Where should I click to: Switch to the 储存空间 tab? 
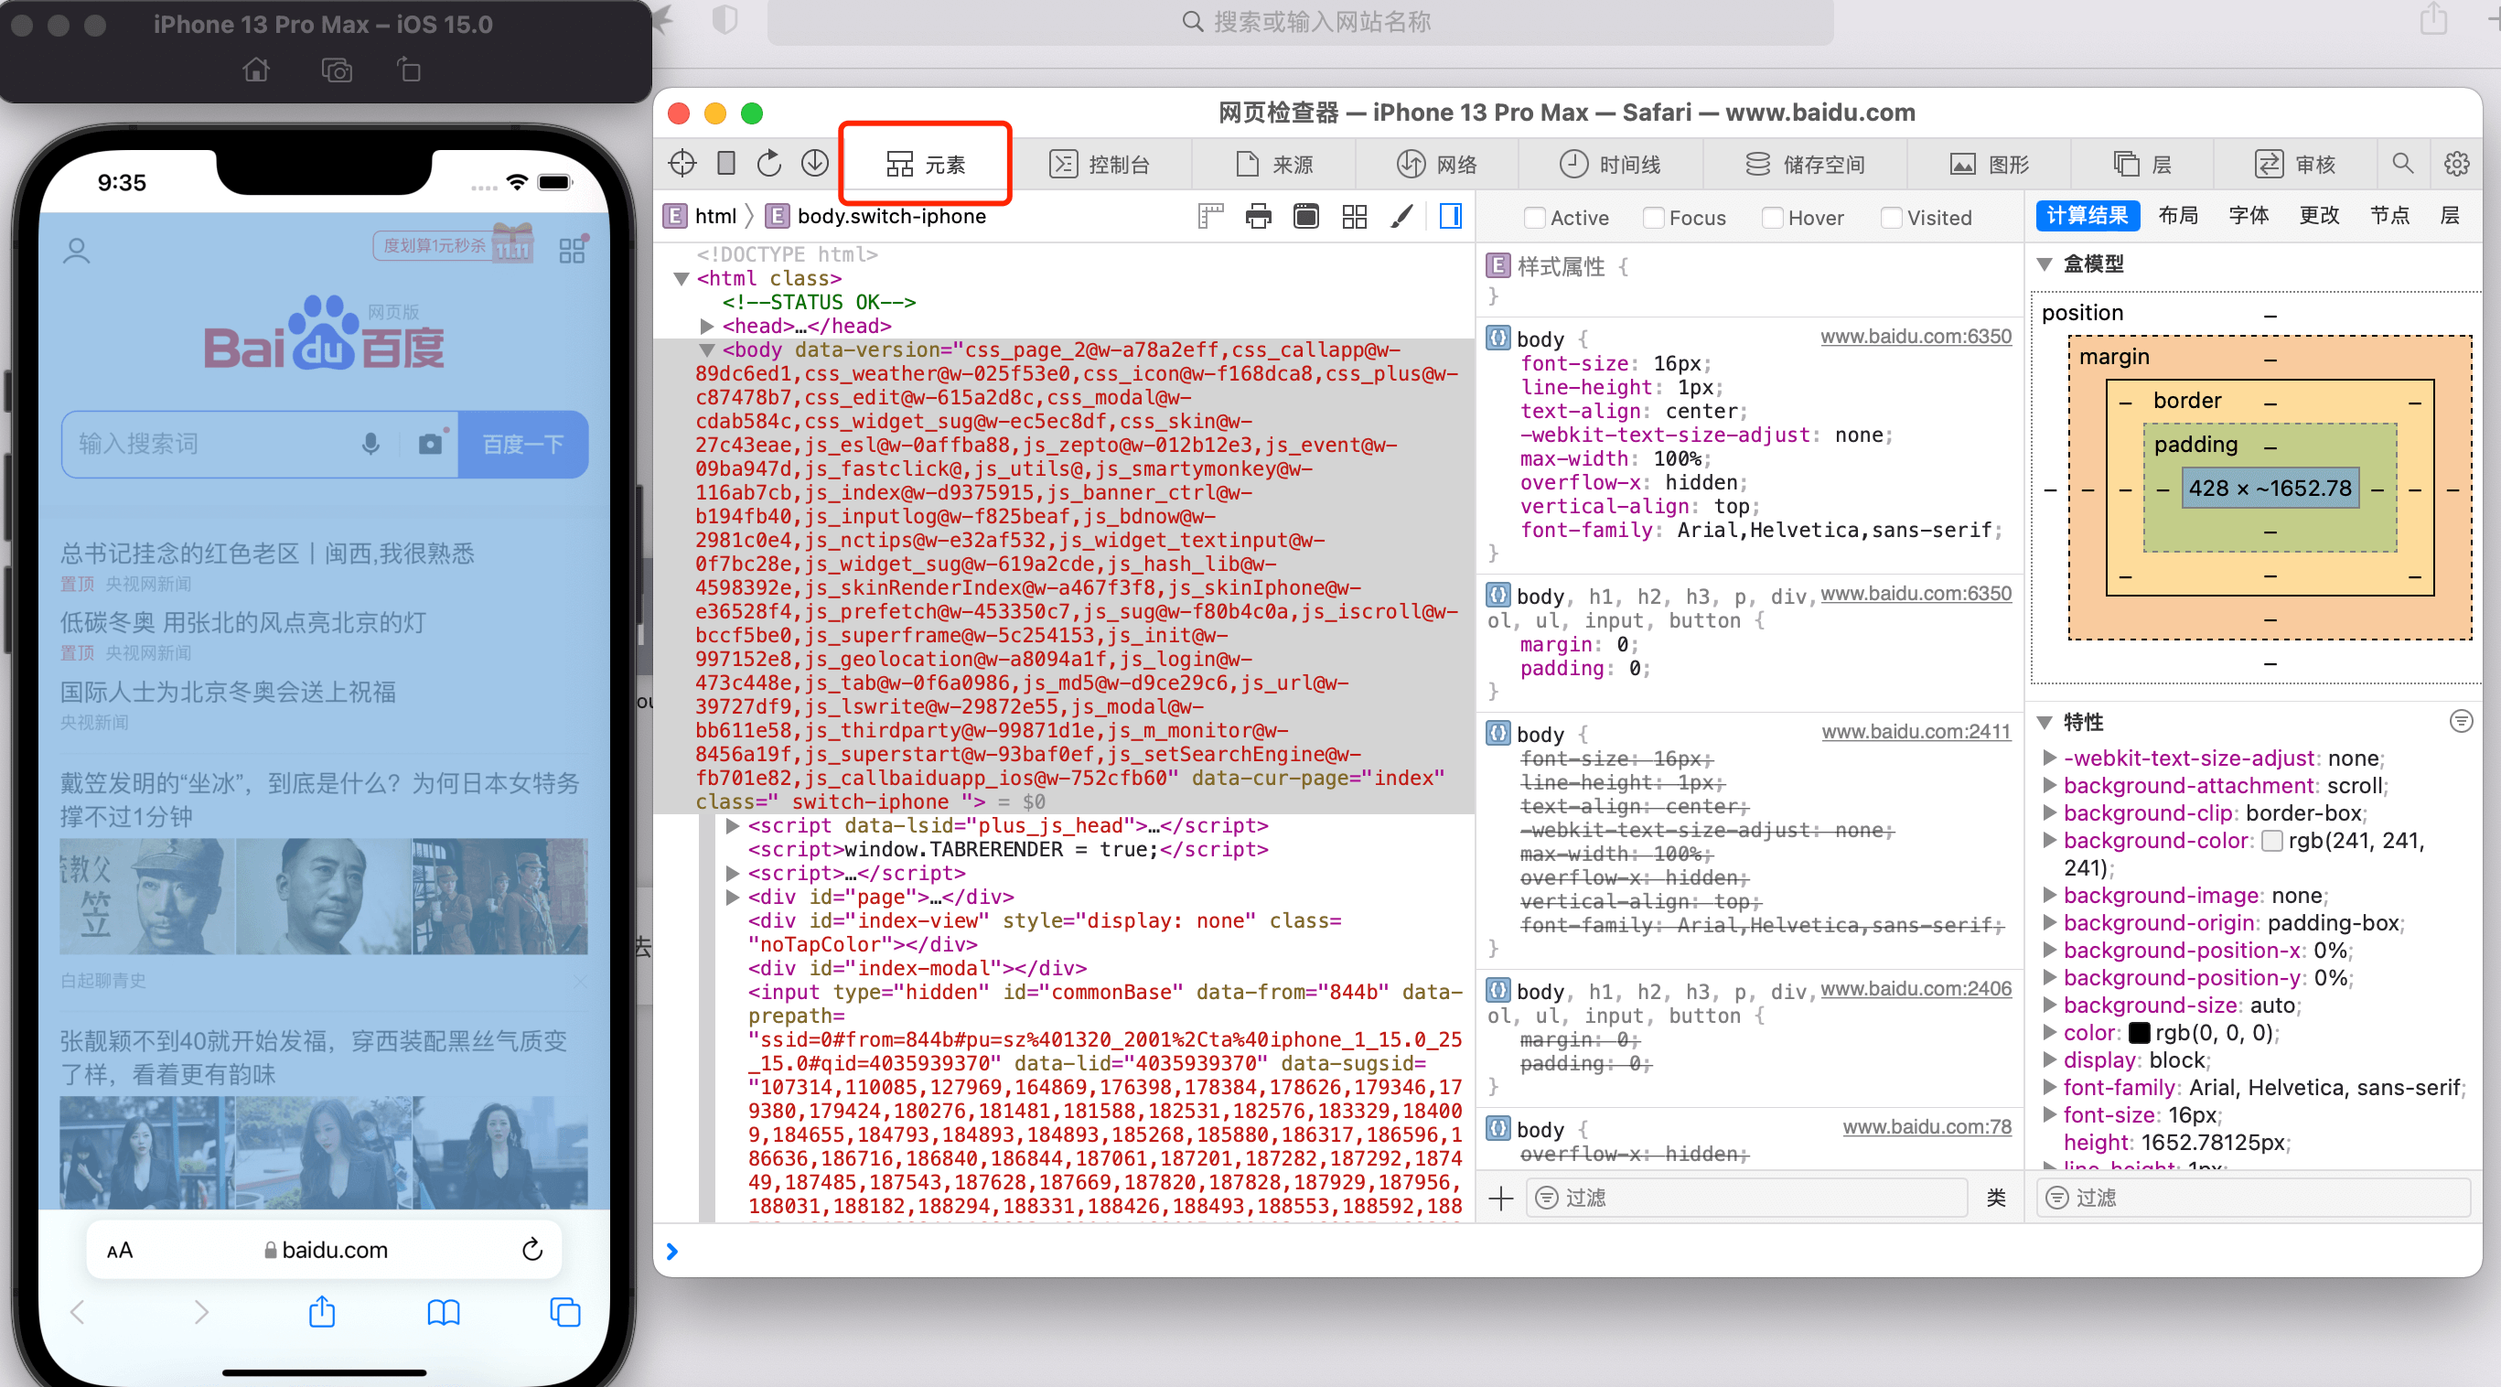[x=1805, y=164]
